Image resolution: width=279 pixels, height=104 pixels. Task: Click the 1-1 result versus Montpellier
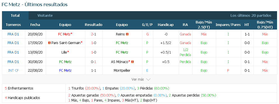pyautogui.click(x=93, y=70)
